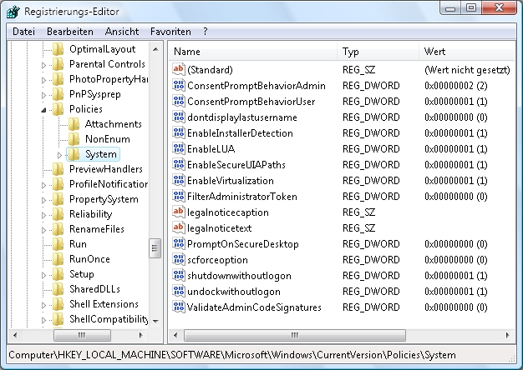Click the Typ column header

tap(378, 52)
